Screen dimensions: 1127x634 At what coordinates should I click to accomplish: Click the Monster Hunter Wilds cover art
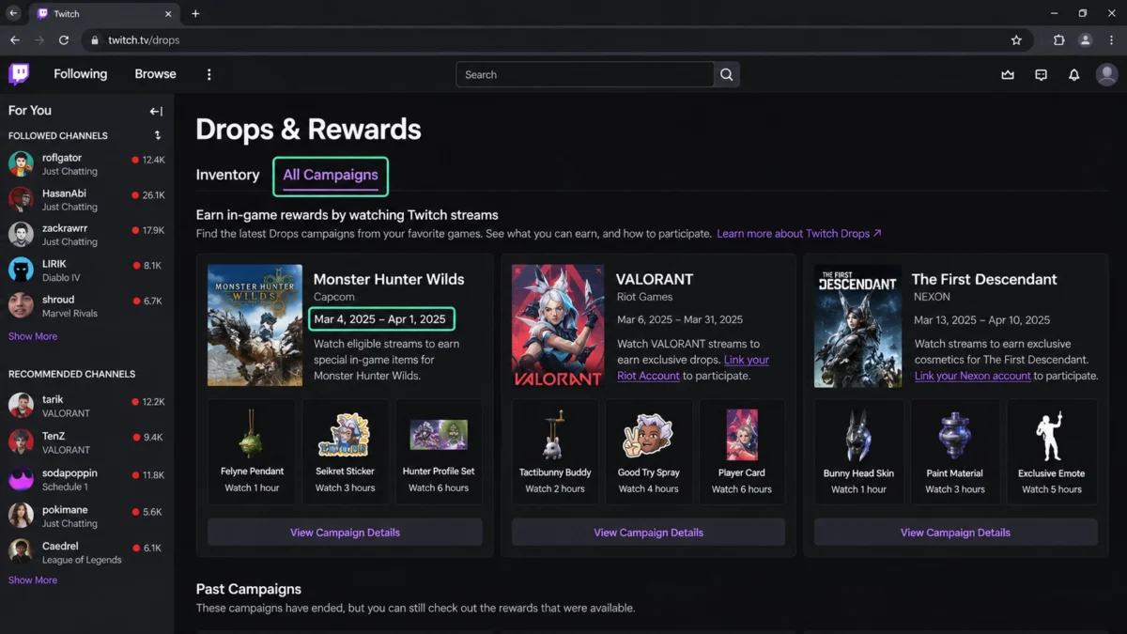pos(255,325)
